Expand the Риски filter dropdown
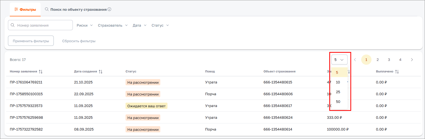The height and width of the screenshot is (139, 425). click(x=85, y=25)
